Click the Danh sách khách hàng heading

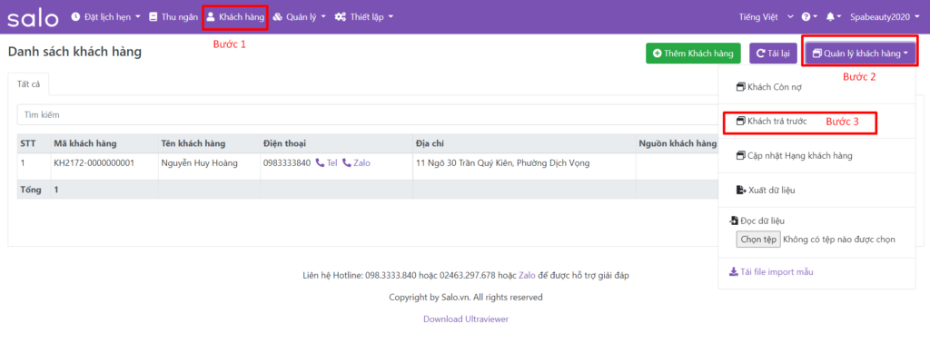click(x=74, y=52)
